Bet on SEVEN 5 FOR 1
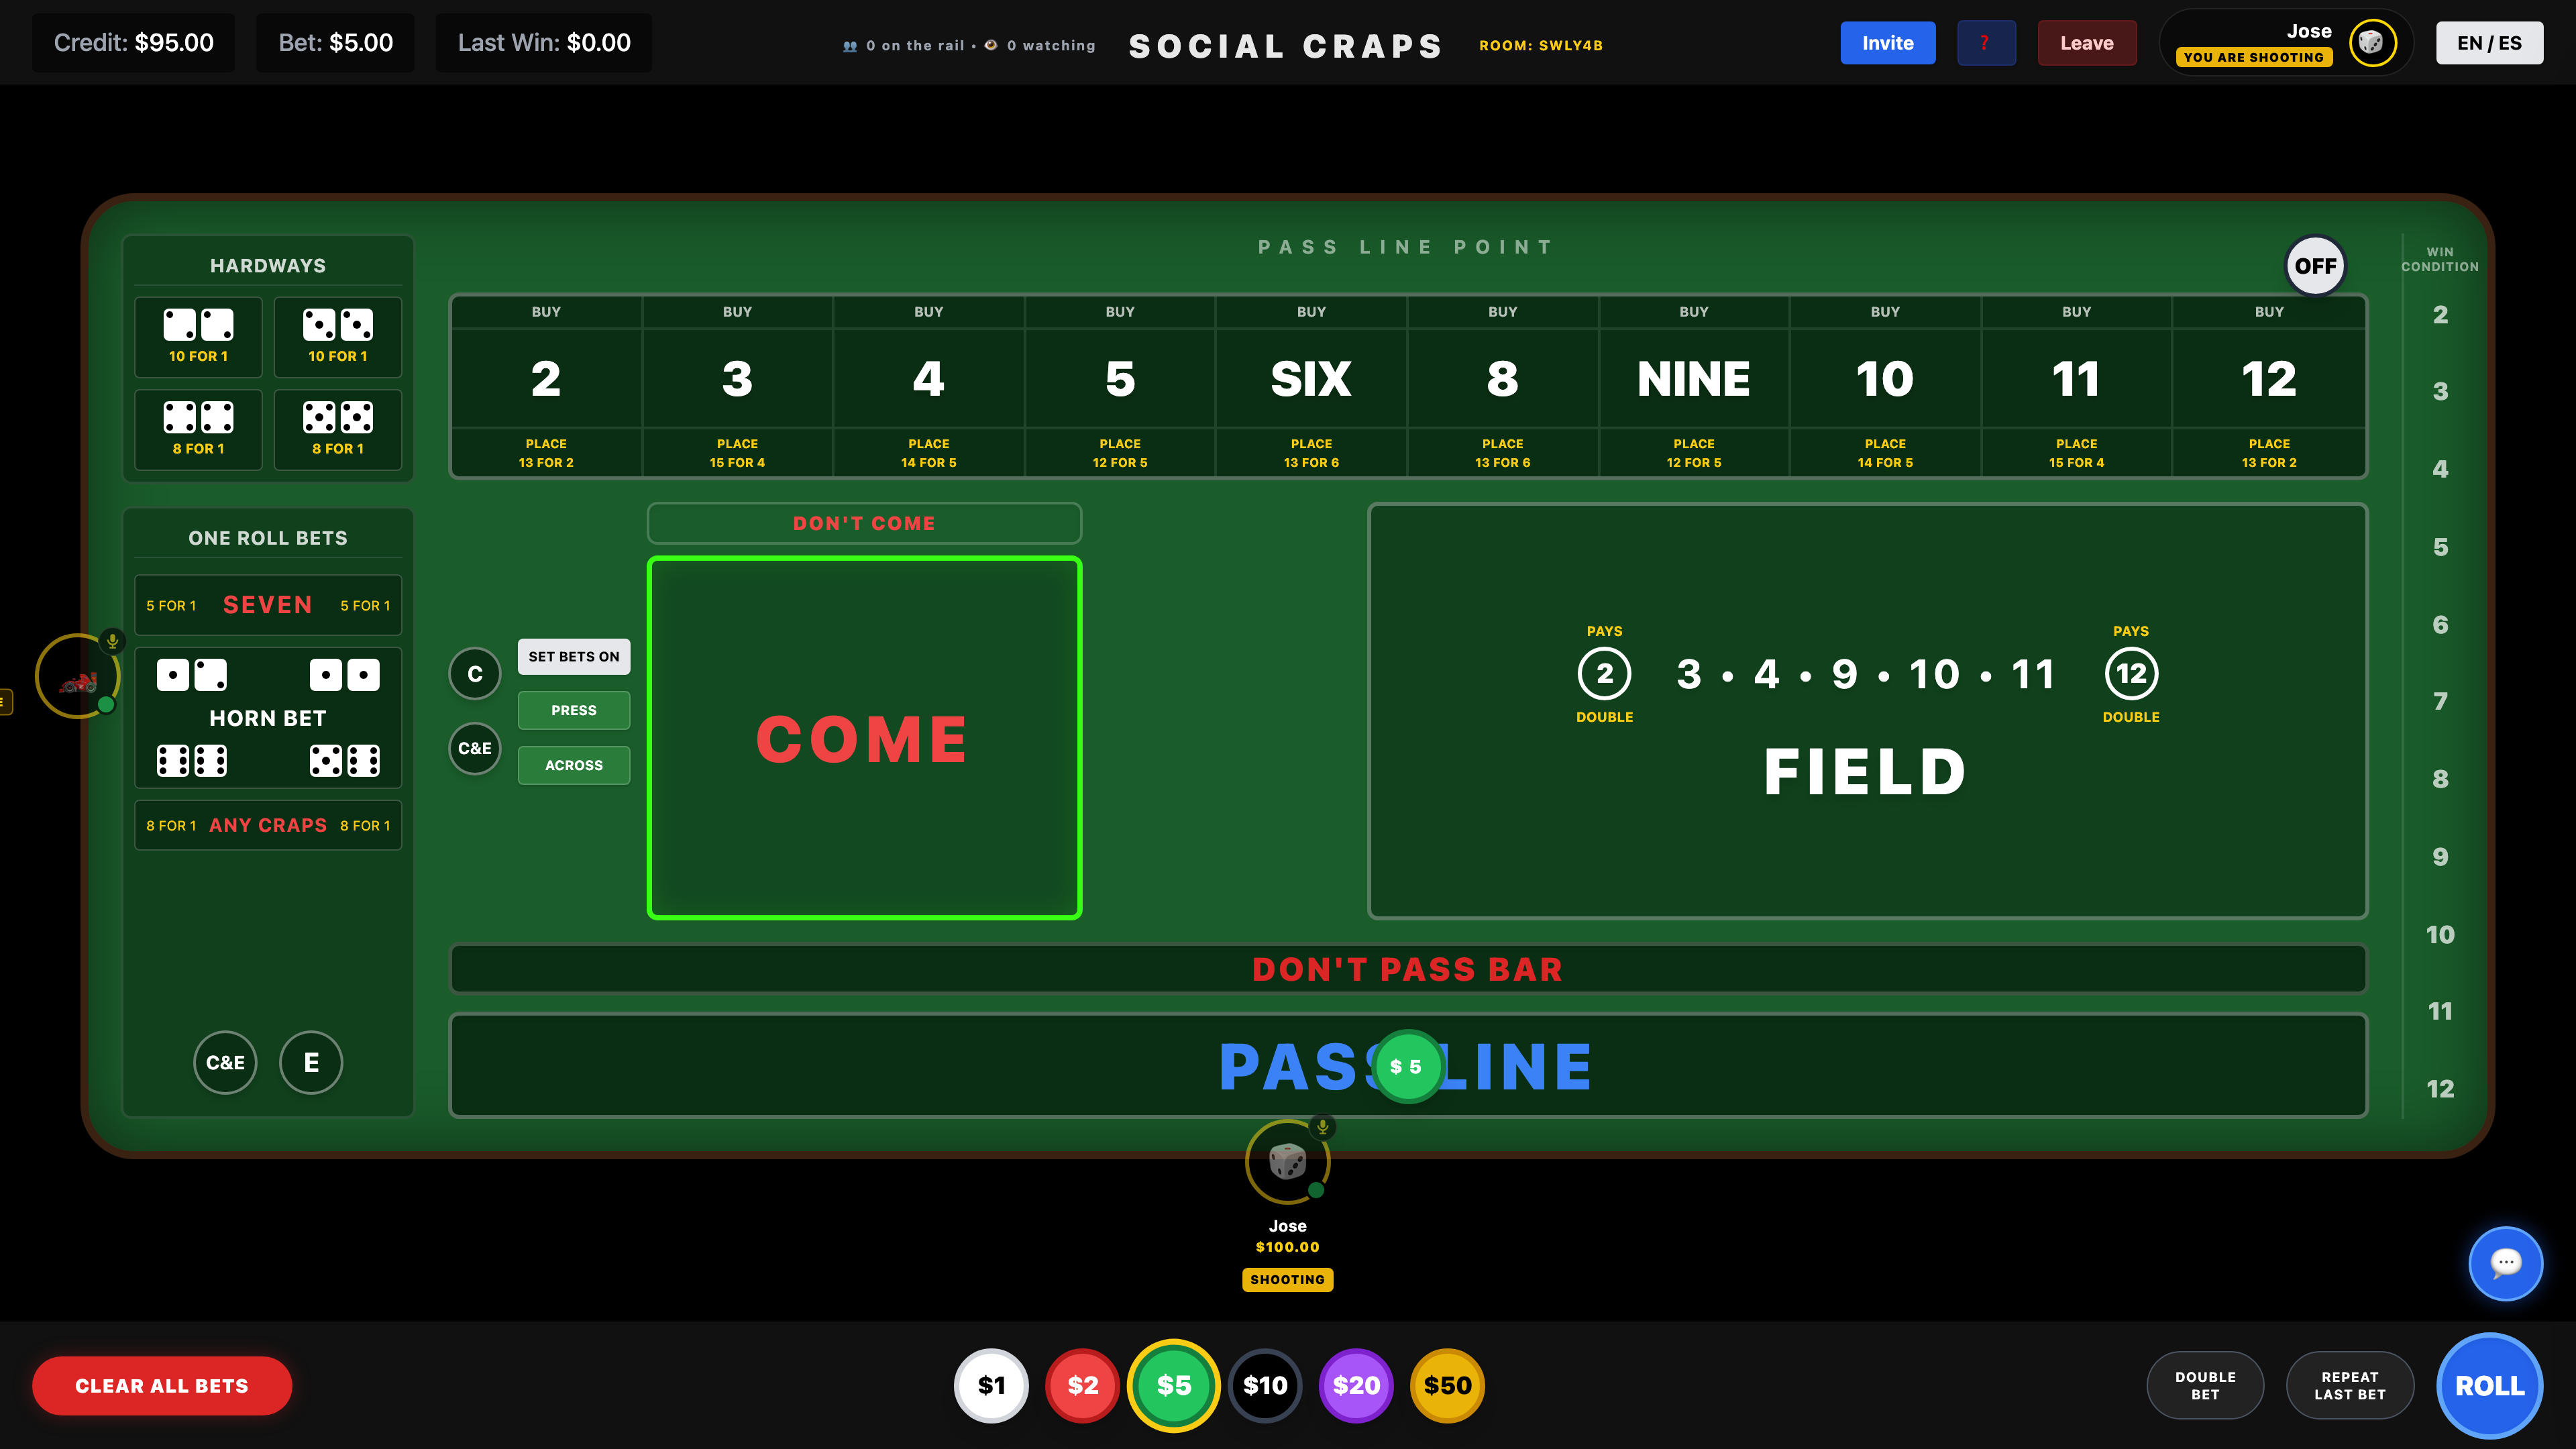The width and height of the screenshot is (2576, 1449). click(x=268, y=605)
